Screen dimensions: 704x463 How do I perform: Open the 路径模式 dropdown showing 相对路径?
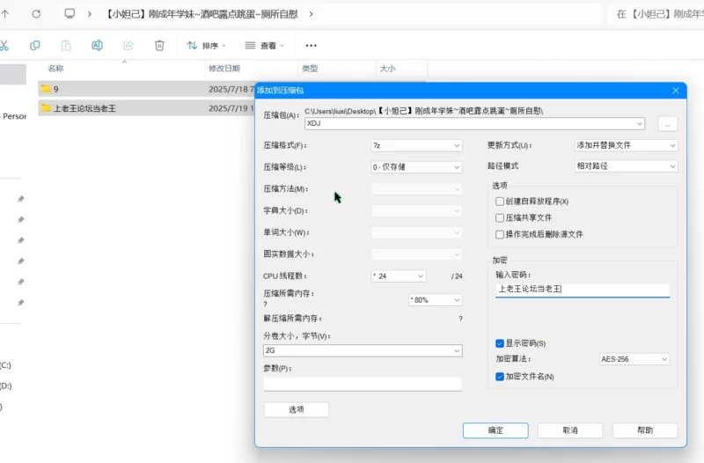pyautogui.click(x=626, y=166)
